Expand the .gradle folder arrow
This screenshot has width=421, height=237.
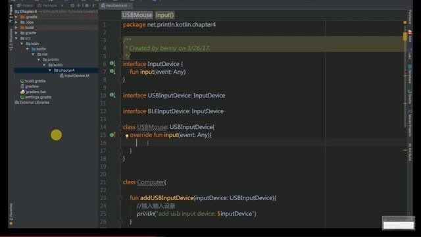16,16
